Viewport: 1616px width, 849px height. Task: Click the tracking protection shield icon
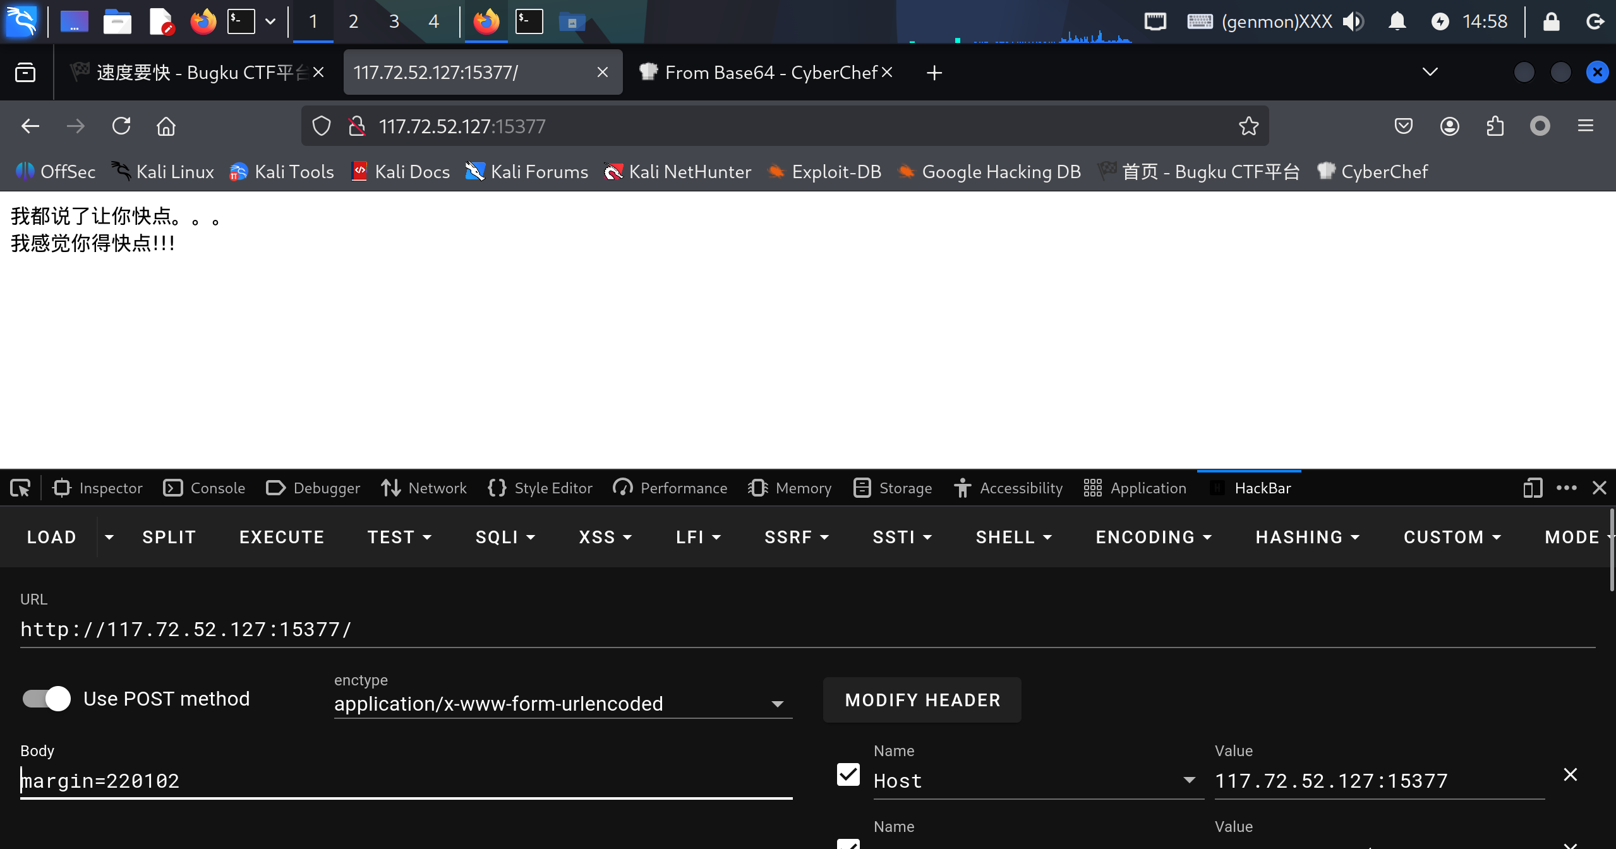[x=322, y=126]
